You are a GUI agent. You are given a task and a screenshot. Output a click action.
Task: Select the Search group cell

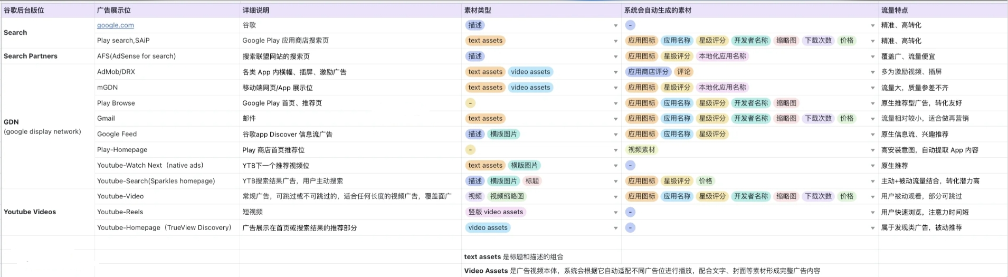click(x=47, y=33)
